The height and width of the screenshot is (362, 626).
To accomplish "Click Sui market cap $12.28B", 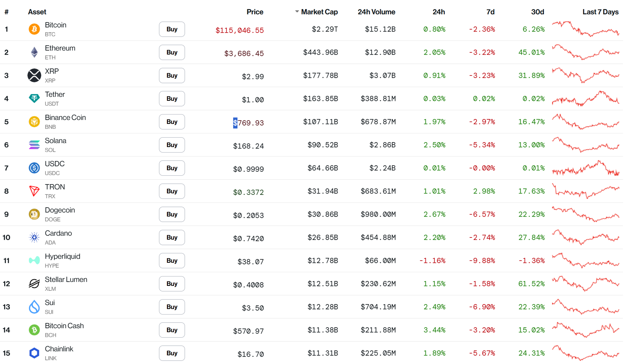I will (x=322, y=307).
